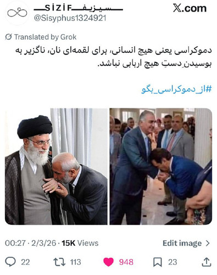Expand the Edit image chevron arrow
217x275 pixels.
click(208, 243)
